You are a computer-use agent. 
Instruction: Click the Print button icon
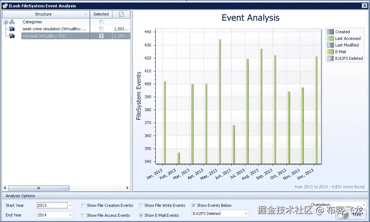[x=343, y=215]
